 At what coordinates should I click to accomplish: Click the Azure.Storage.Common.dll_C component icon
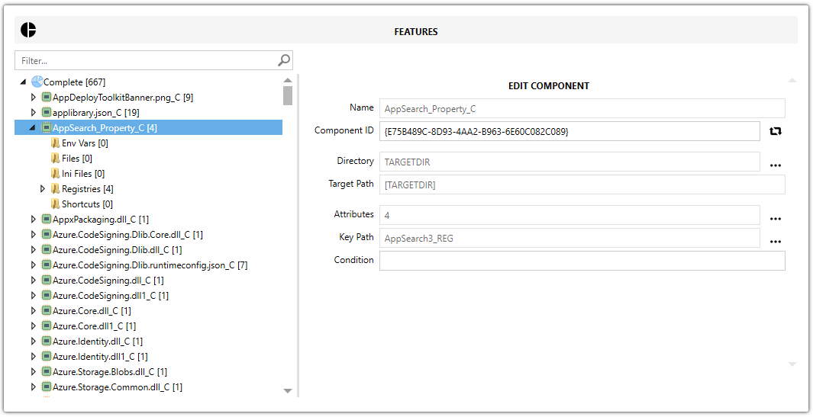coord(46,387)
